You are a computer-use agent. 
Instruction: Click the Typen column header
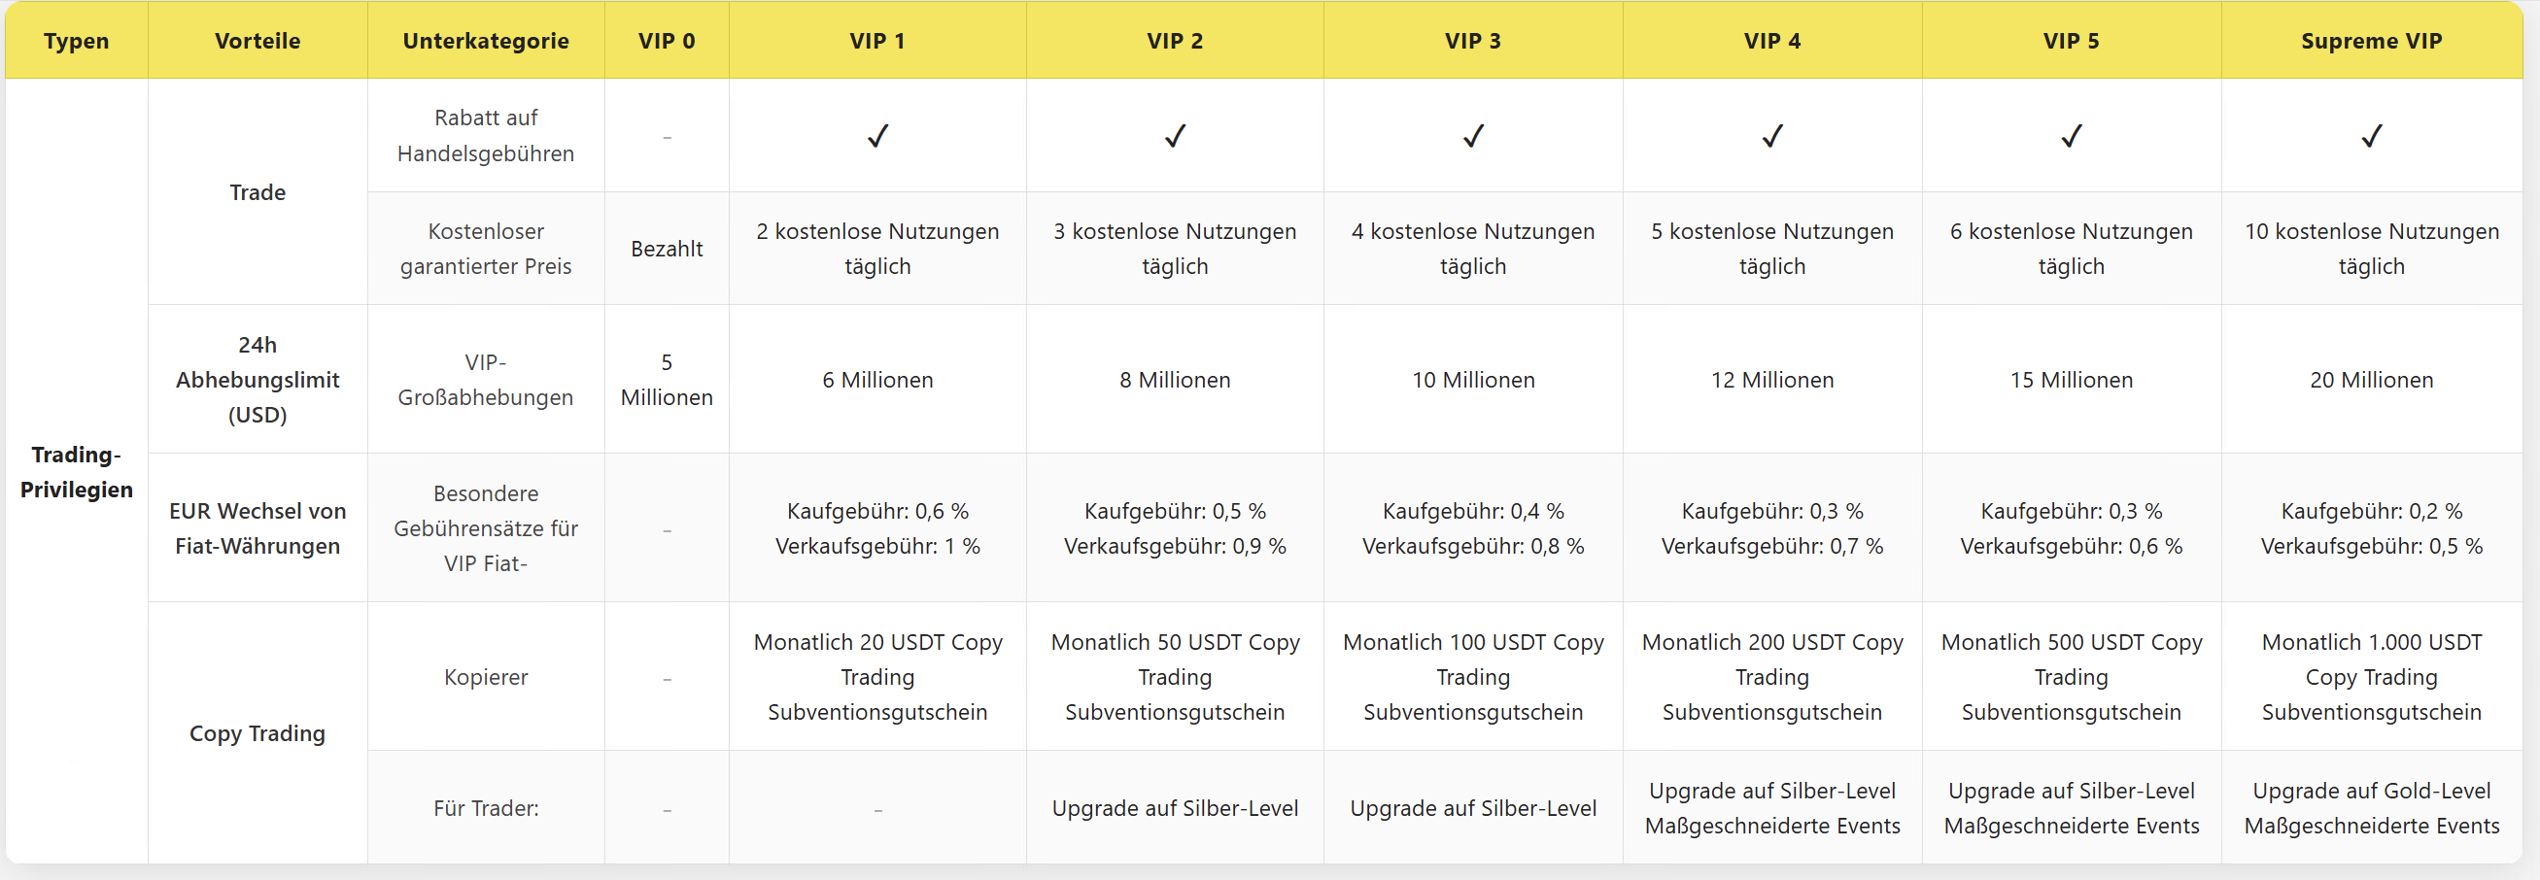click(76, 41)
